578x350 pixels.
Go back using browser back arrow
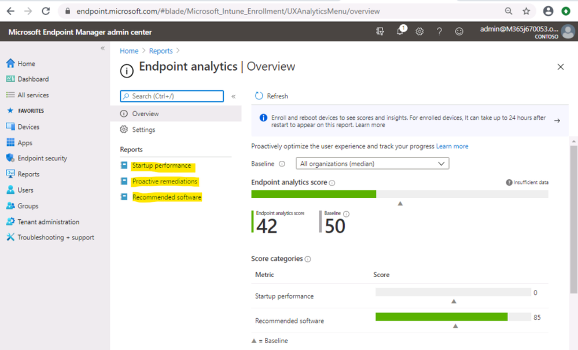click(10, 11)
